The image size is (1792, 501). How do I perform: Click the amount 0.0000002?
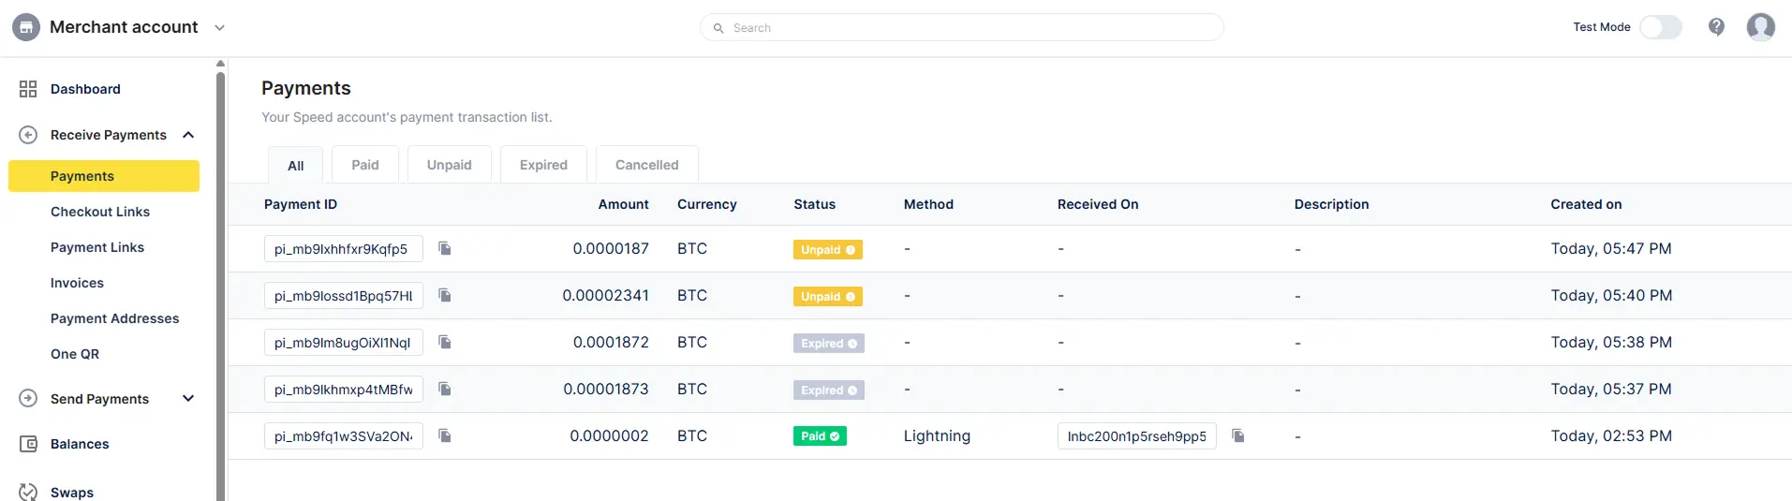tap(609, 435)
